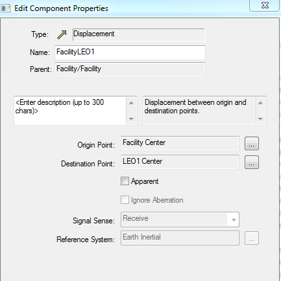Expand the Signal Sense dropdown
This screenshot has height=281, width=281.
click(x=234, y=219)
